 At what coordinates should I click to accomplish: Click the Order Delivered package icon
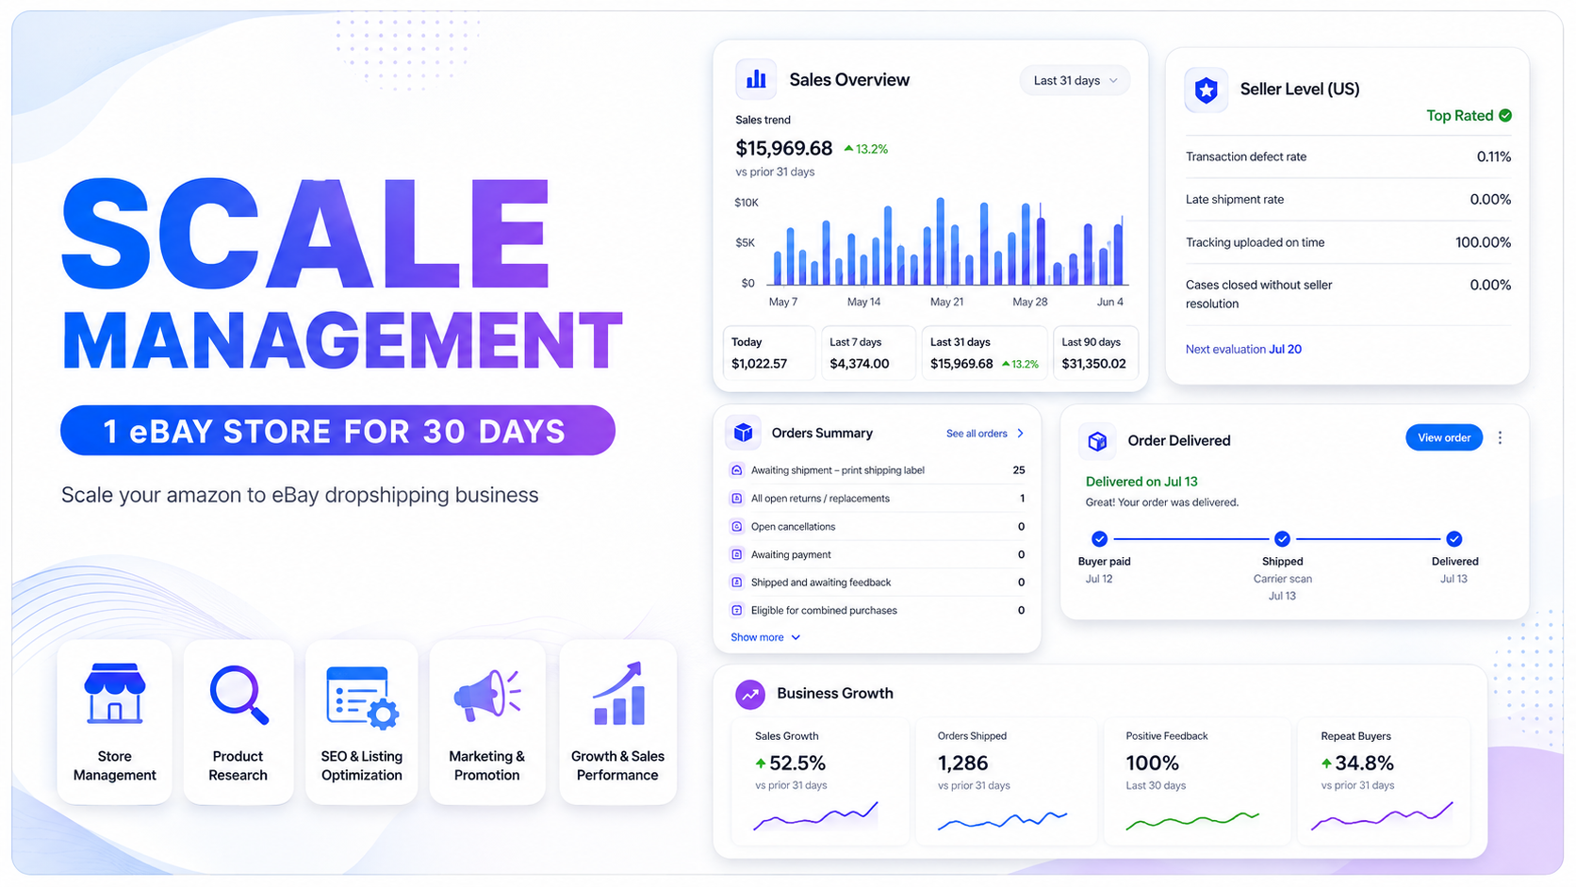(1097, 440)
